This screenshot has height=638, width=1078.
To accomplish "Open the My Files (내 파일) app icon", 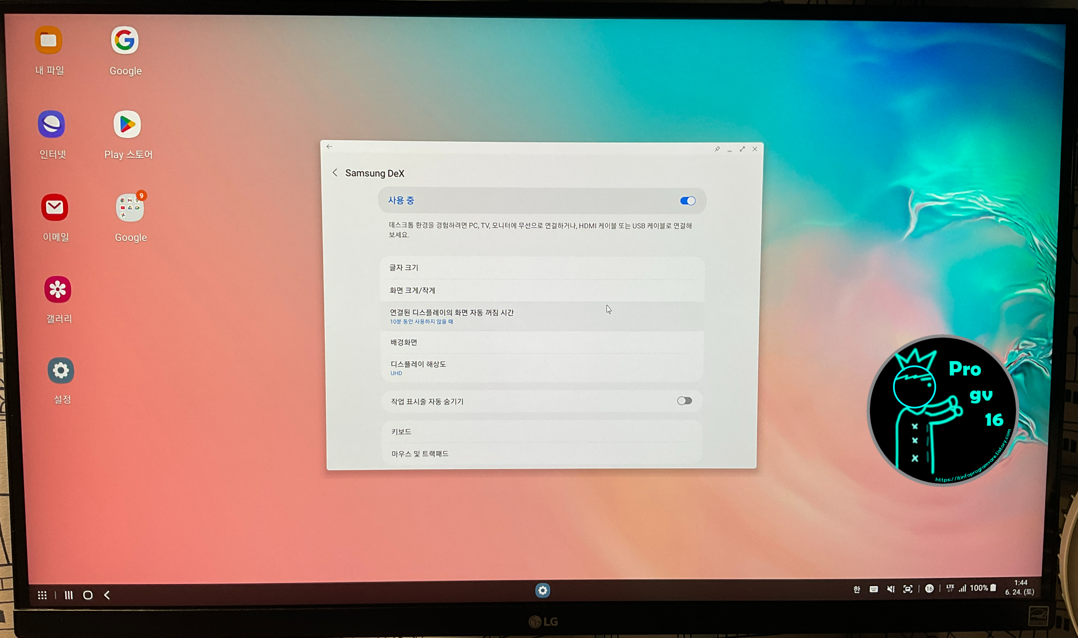I will click(49, 41).
